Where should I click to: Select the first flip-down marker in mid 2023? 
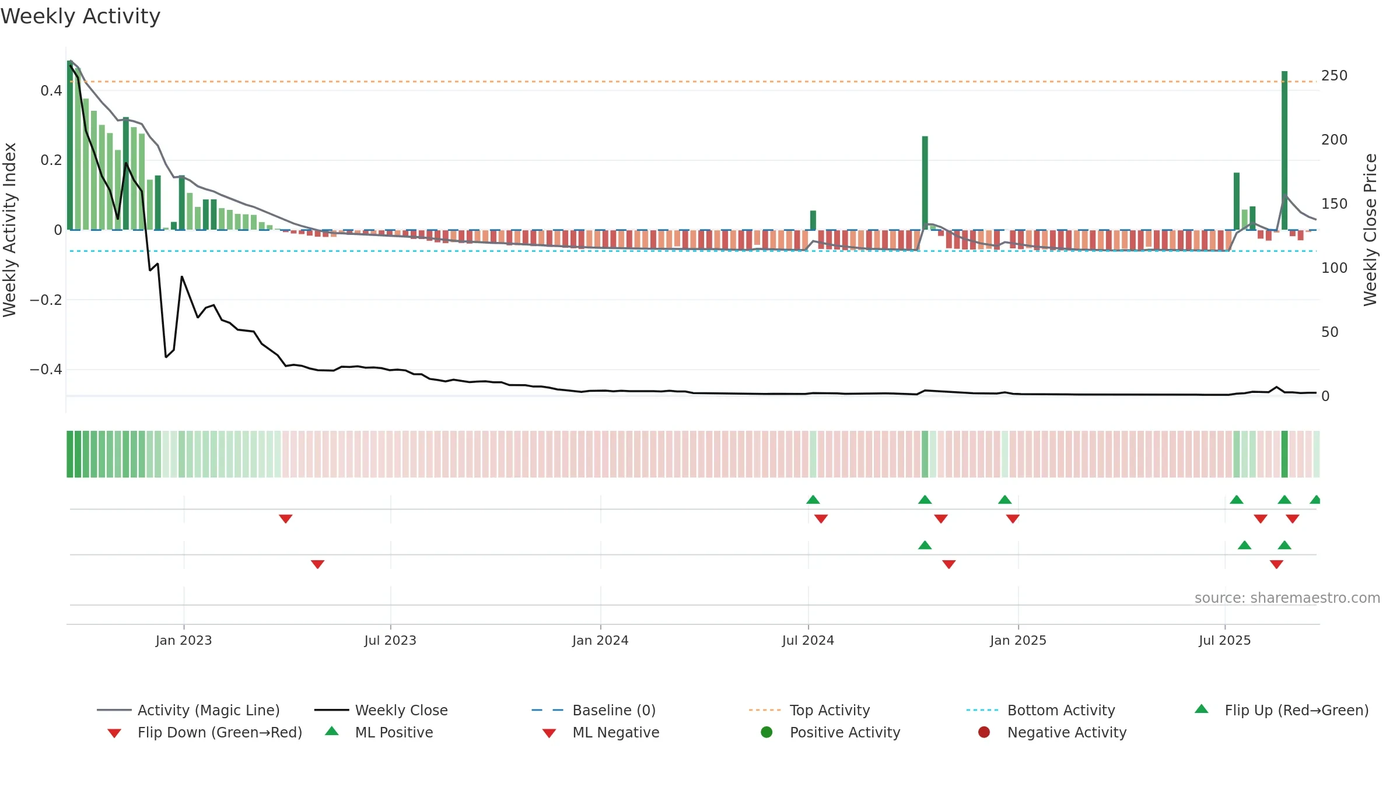pos(286,519)
